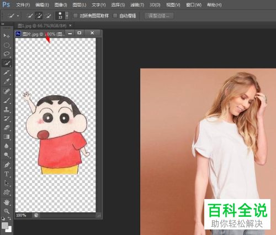Open the 帮助(H) menu
Viewport: 276px width, 235px height.
(214, 5)
